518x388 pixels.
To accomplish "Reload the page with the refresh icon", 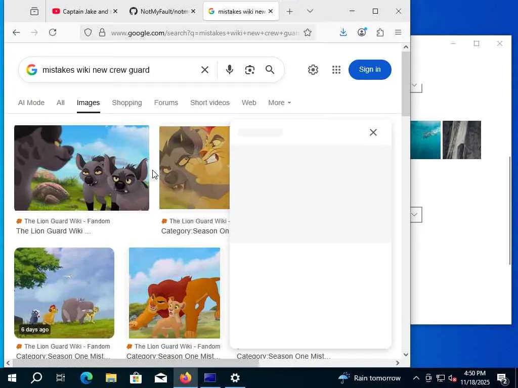I will (53, 32).
